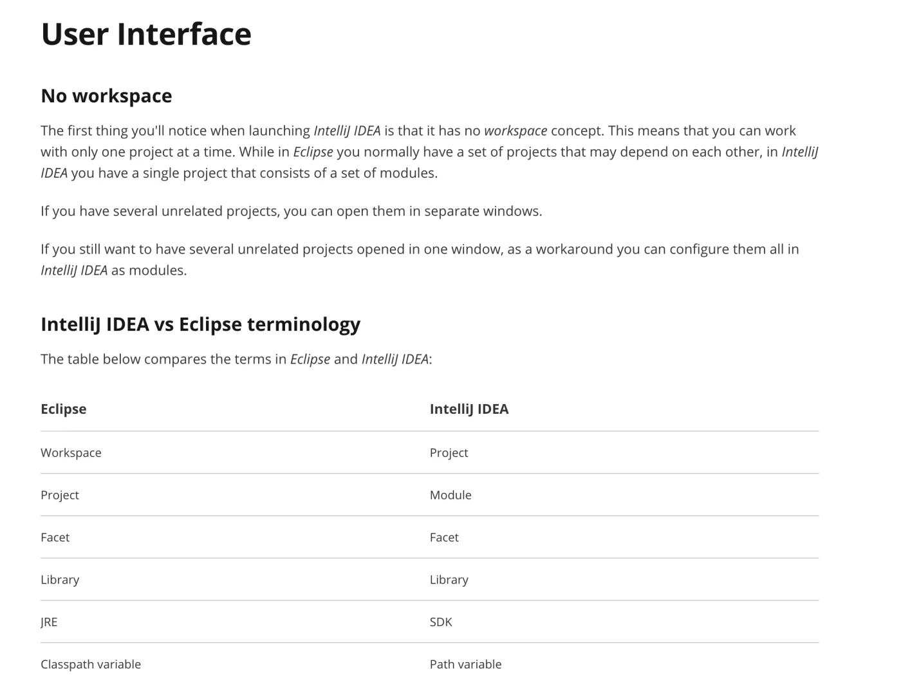Click the 'Path variable' table cell

(465, 665)
